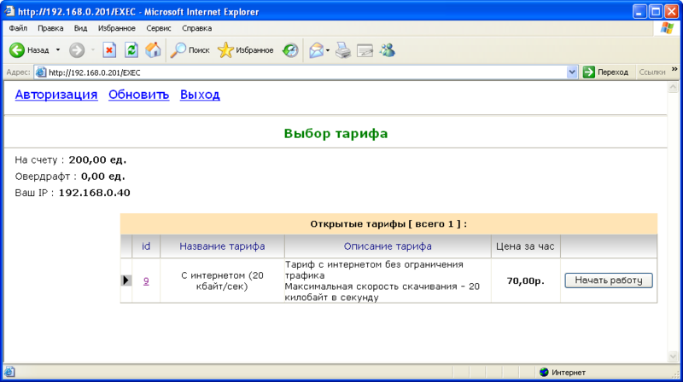The width and height of the screenshot is (683, 382).
Task: Follow the Выход link
Action: [200, 95]
